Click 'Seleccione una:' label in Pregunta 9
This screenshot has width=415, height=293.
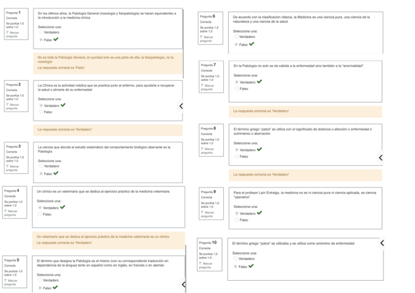246,206
